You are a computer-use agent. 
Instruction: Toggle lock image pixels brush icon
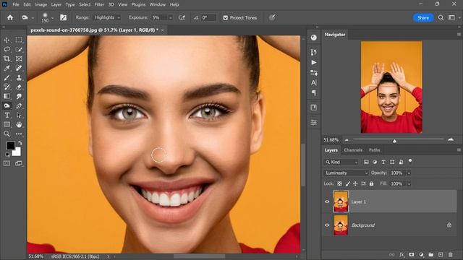[x=347, y=183]
